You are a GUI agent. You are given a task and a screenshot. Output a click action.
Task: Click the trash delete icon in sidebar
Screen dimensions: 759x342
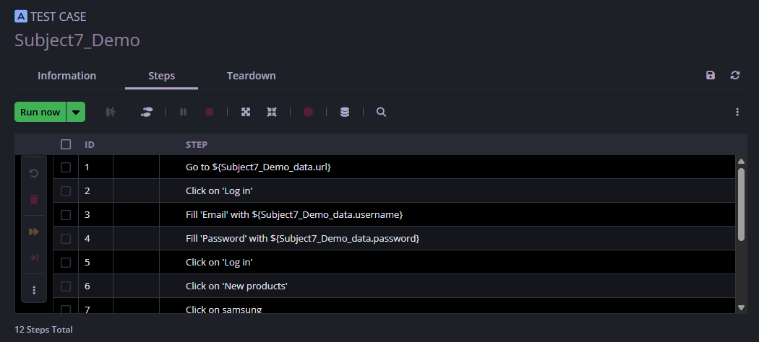[34, 200]
